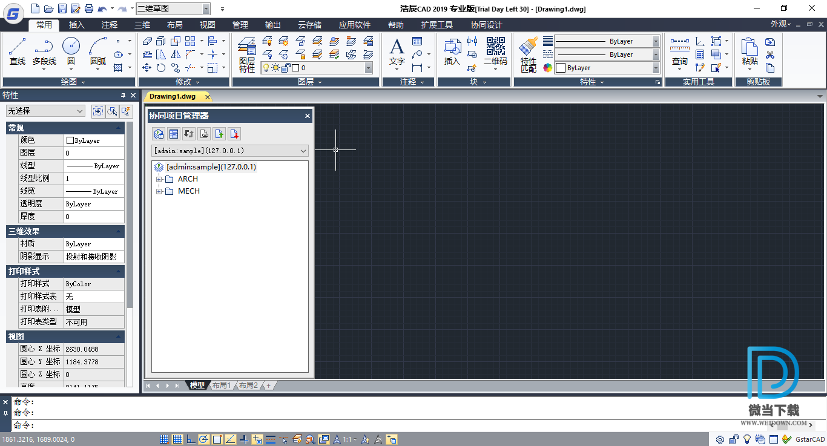Click the 文字 text annotation tool

tap(397, 51)
